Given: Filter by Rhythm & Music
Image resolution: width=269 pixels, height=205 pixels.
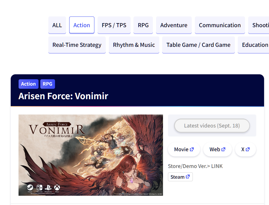Looking at the screenshot, I should click(134, 45).
